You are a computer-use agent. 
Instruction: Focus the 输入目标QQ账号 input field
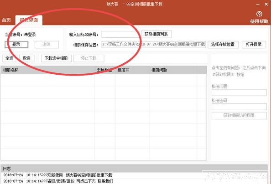[120, 34]
